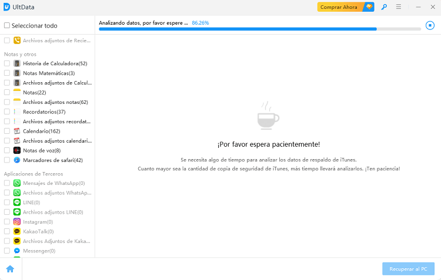441x280 pixels.
Task: Click the Archivos adjuntos LINE(0) label
Action: coord(53,212)
